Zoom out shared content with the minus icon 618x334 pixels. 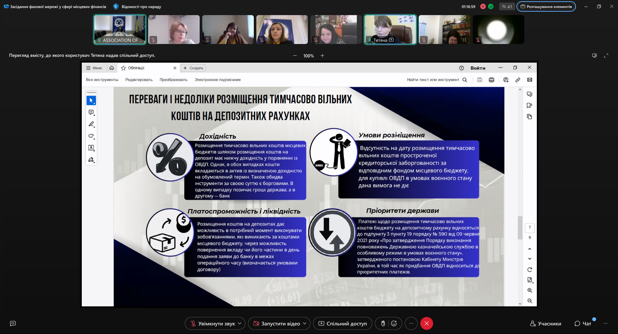click(x=295, y=56)
